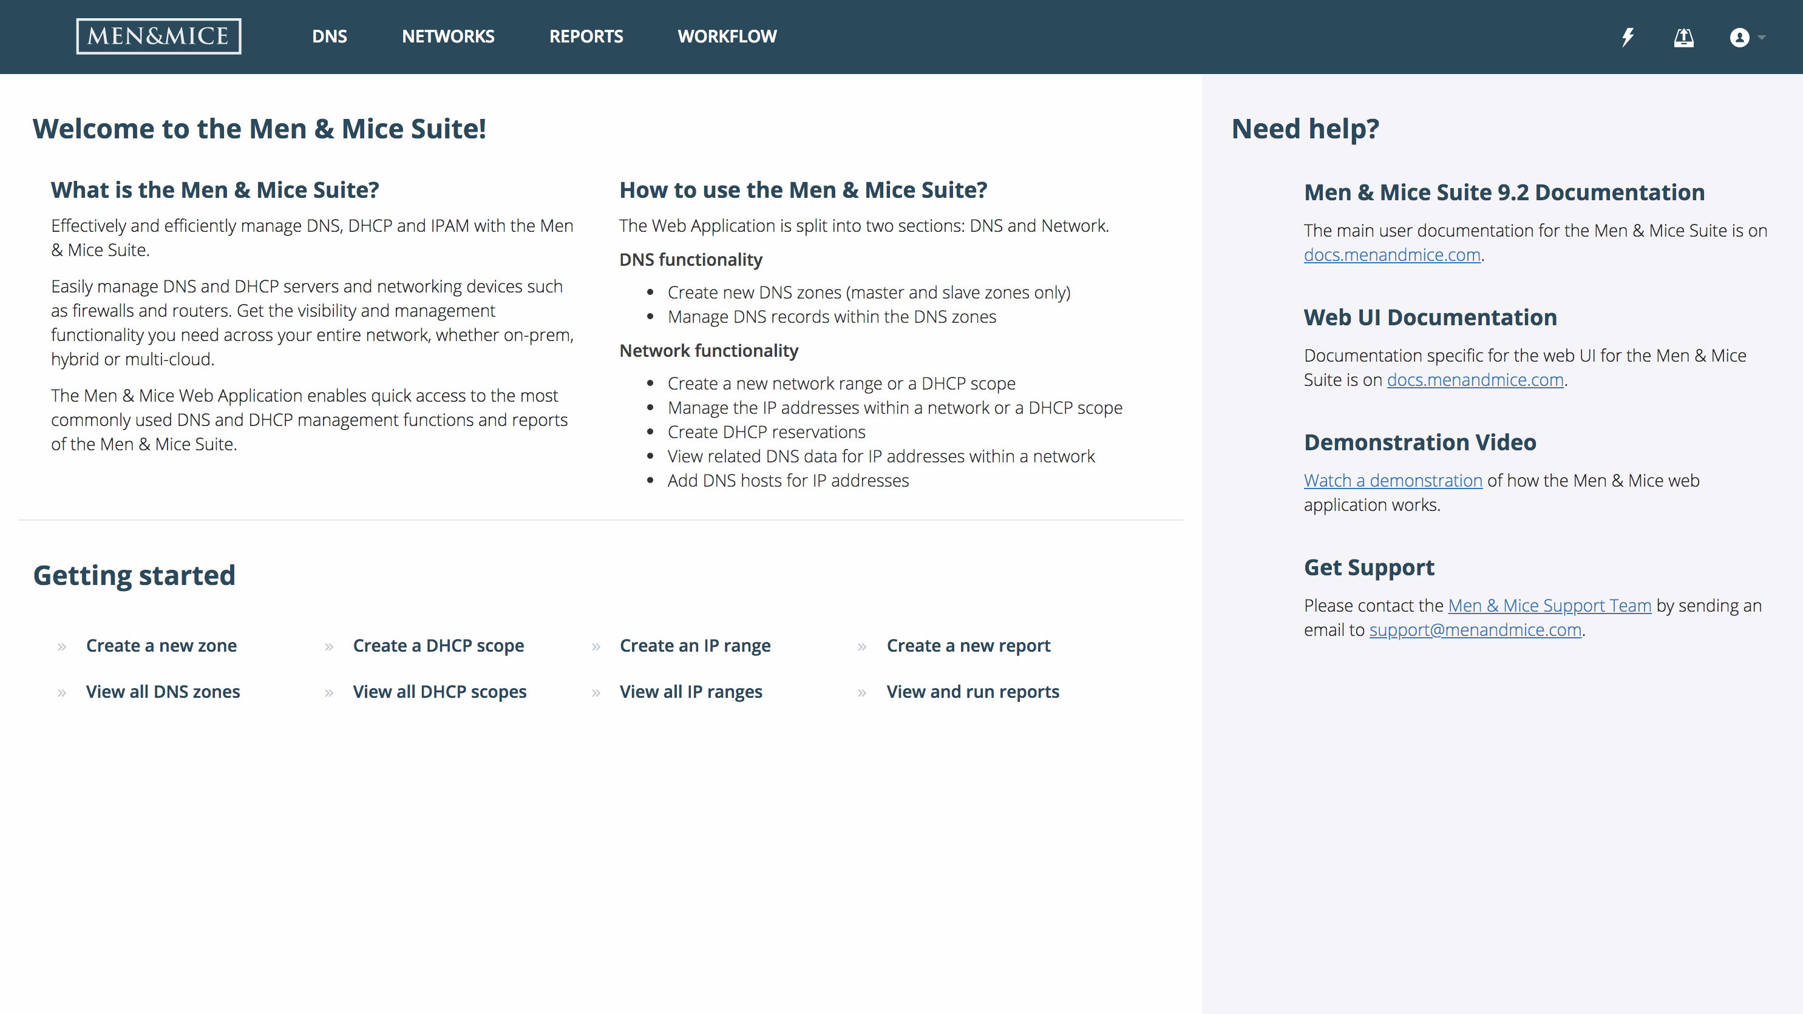Click the Need help? heading
The height and width of the screenshot is (1014, 1803).
[1305, 129]
